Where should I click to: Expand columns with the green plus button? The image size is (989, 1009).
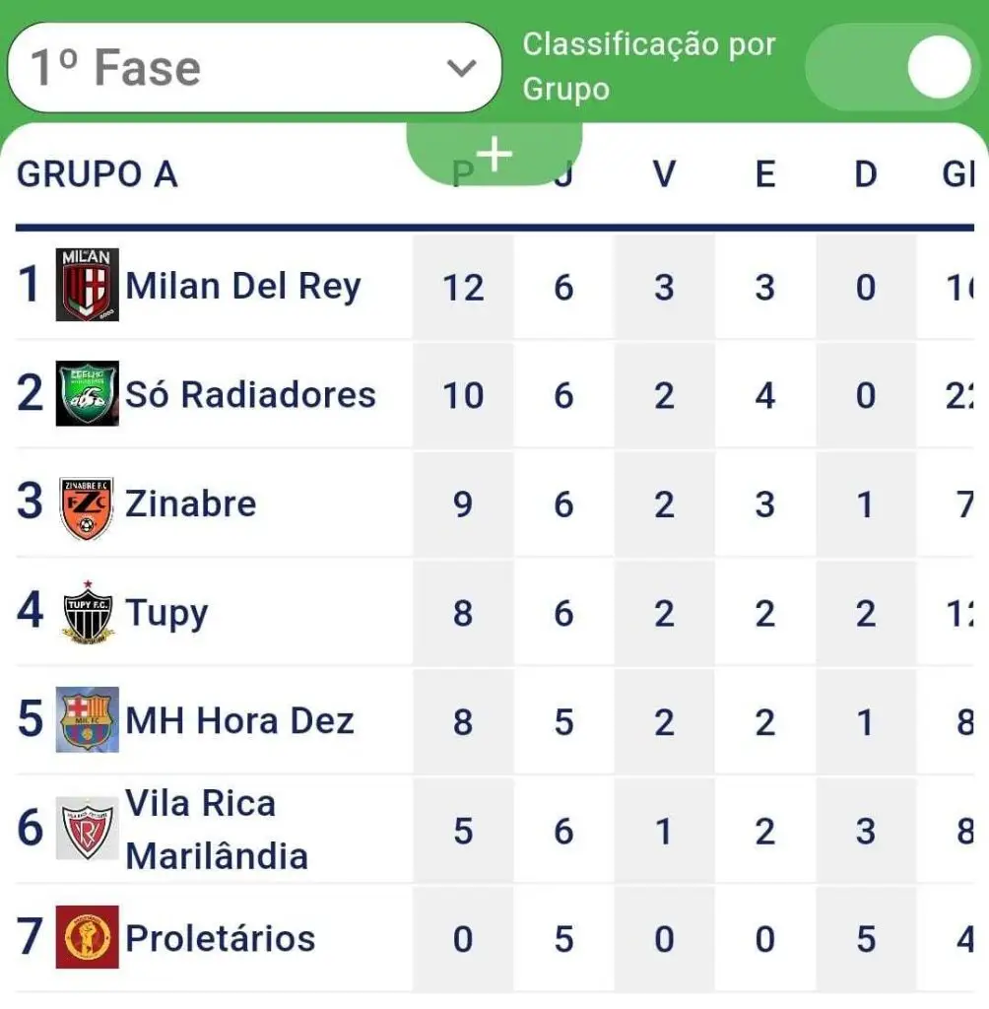click(494, 155)
